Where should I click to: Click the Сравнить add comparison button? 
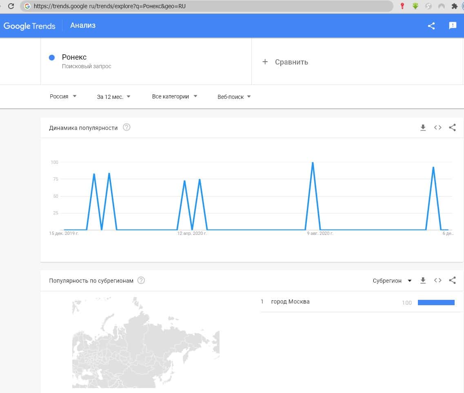point(285,62)
